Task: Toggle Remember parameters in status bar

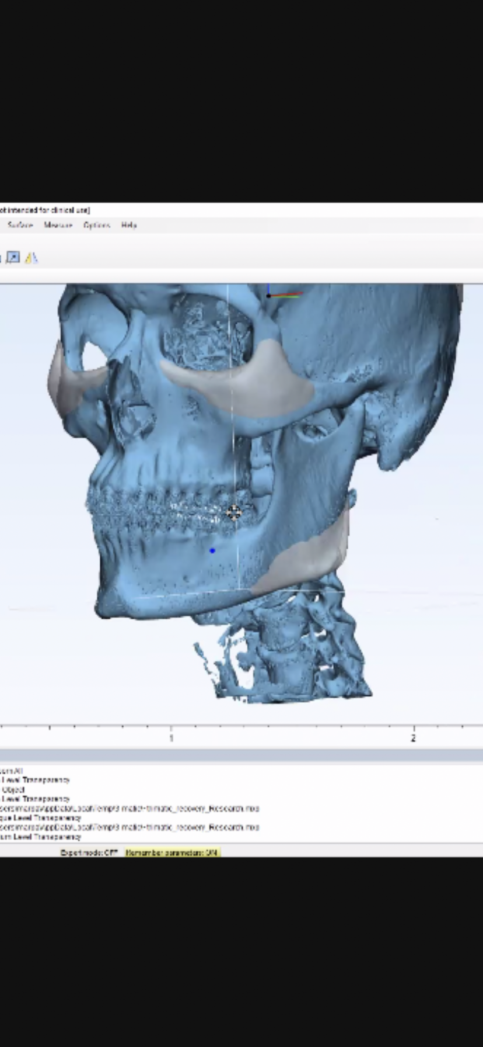Action: pos(172,852)
